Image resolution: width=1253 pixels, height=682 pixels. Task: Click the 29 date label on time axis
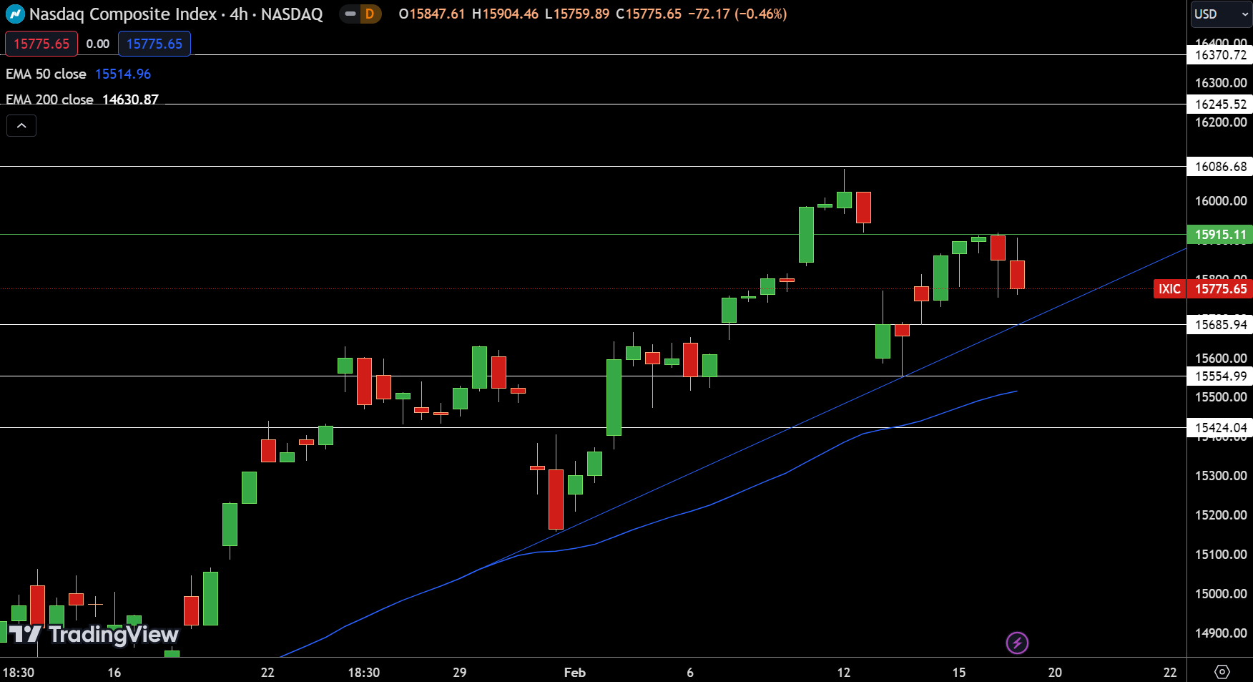460,672
